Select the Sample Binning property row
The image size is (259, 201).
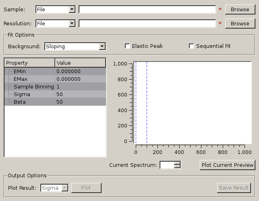click(x=33, y=86)
